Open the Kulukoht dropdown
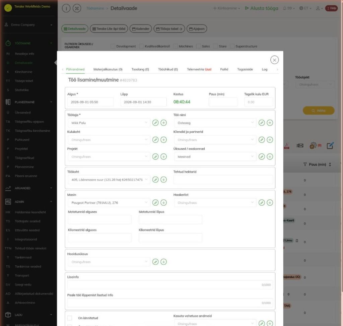343x326 pixels. click(x=109, y=140)
